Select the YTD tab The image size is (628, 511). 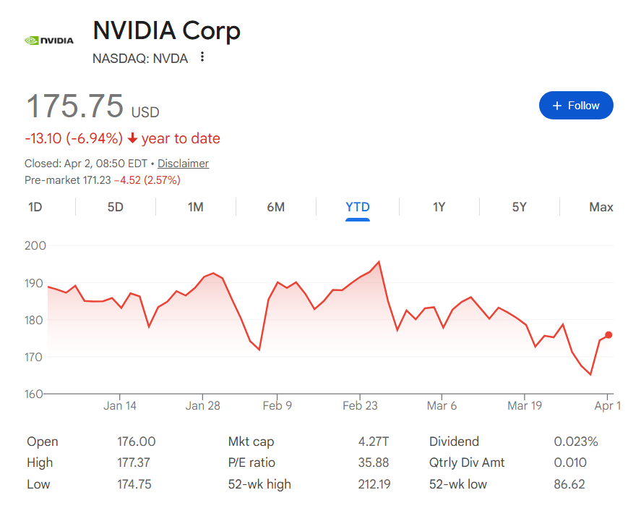357,207
